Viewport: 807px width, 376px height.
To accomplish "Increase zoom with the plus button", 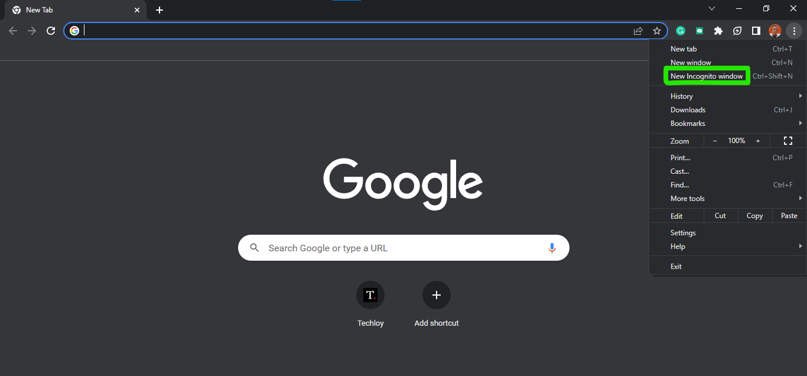I will 758,141.
